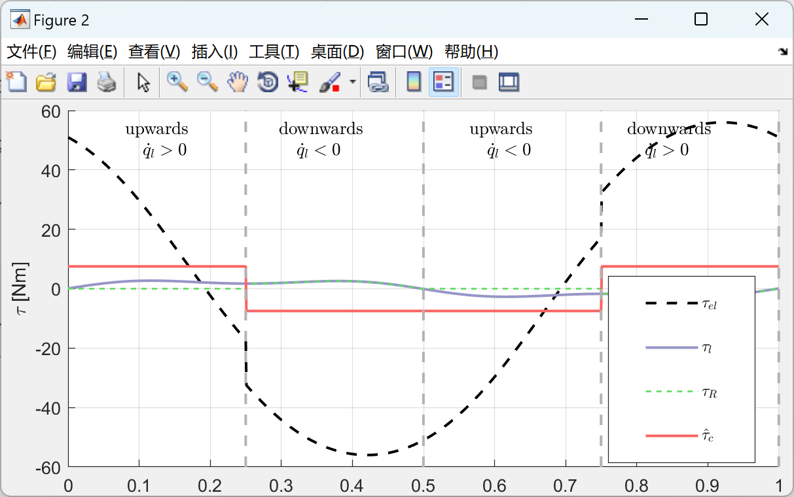Select the purple line sample in legend
The image size is (794, 497).
click(x=672, y=348)
